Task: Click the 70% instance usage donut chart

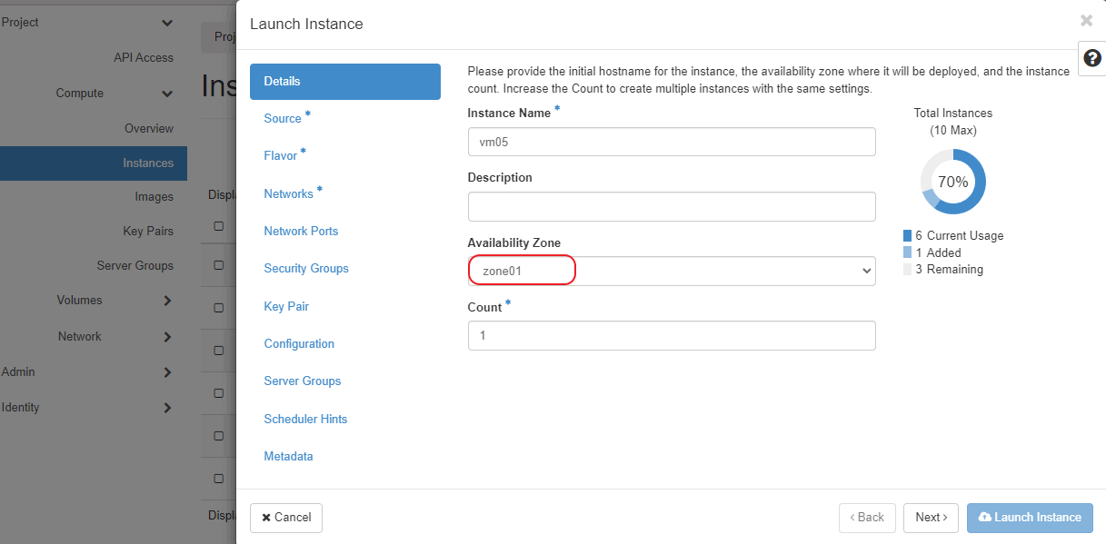Action: [x=952, y=182]
